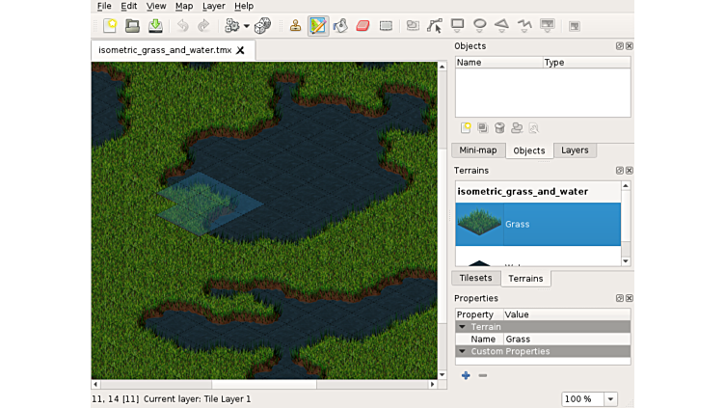Switch to the Tilesets tab
The image size is (725, 408).
pos(475,278)
